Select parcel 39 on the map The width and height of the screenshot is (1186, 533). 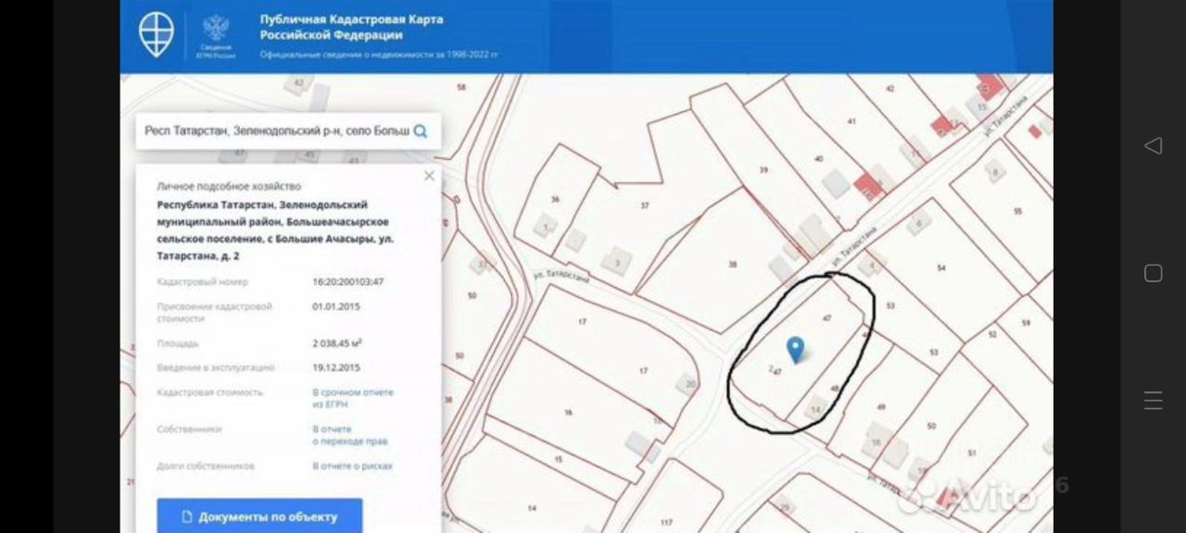(763, 170)
